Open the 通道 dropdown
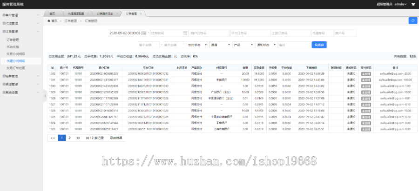Viewport: 419px width, 191px height. 220,45
